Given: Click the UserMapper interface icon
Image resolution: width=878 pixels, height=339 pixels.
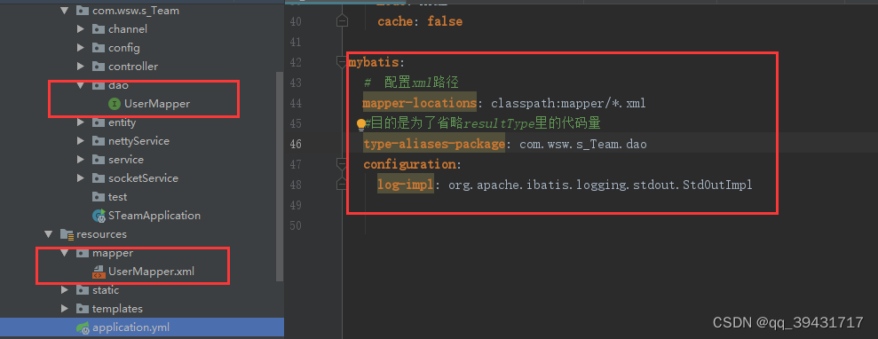Looking at the screenshot, I should click(x=115, y=104).
